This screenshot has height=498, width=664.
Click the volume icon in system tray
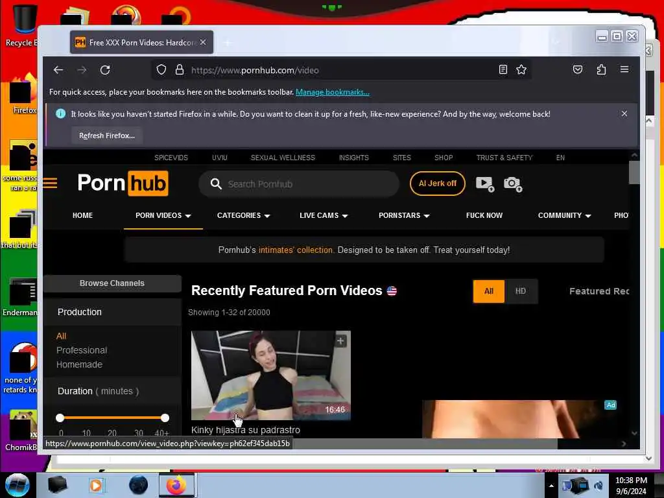[599, 485]
